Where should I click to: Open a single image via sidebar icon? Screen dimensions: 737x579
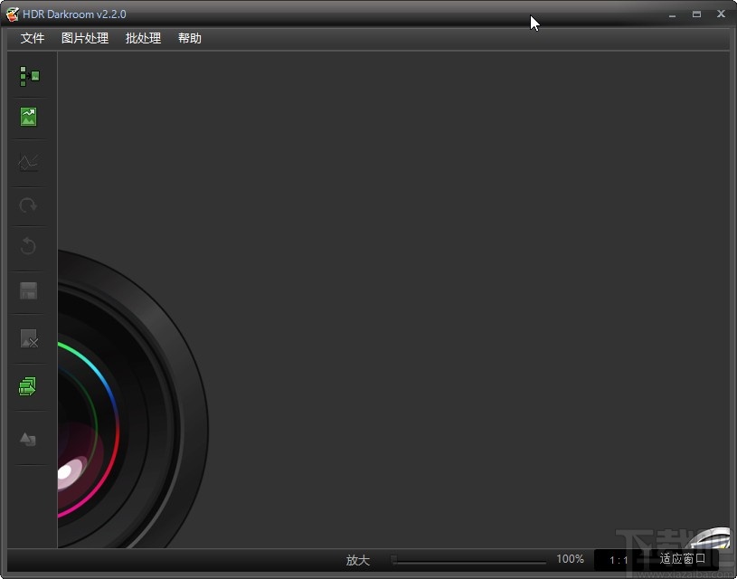(x=28, y=116)
